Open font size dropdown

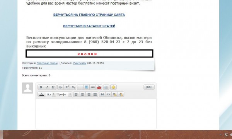50,94
